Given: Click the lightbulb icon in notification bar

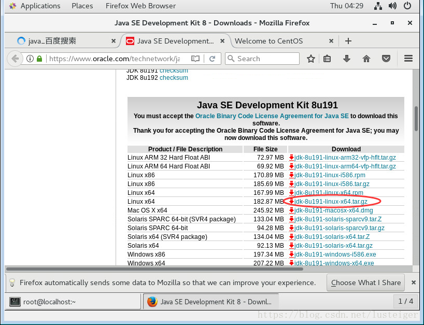Looking at the screenshot, I should tap(12, 282).
